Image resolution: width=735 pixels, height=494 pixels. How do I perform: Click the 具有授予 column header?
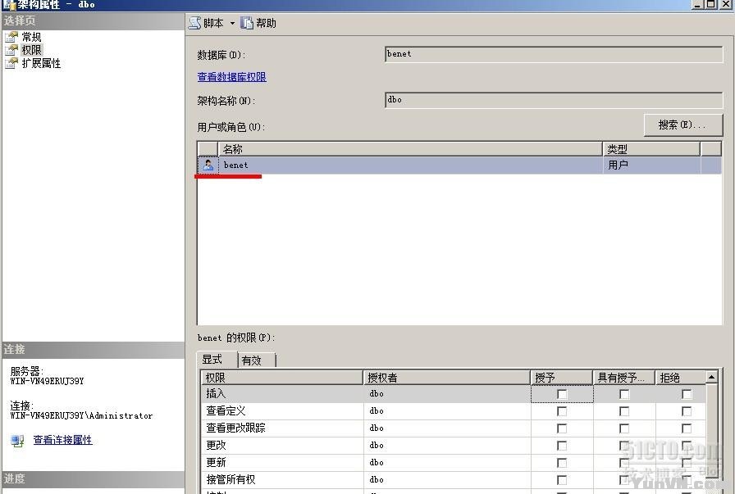coord(624,378)
